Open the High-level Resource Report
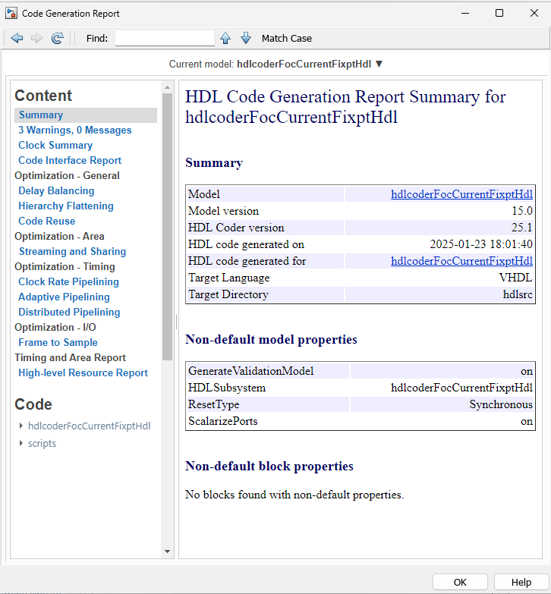The width and height of the screenshot is (551, 594). [x=83, y=372]
